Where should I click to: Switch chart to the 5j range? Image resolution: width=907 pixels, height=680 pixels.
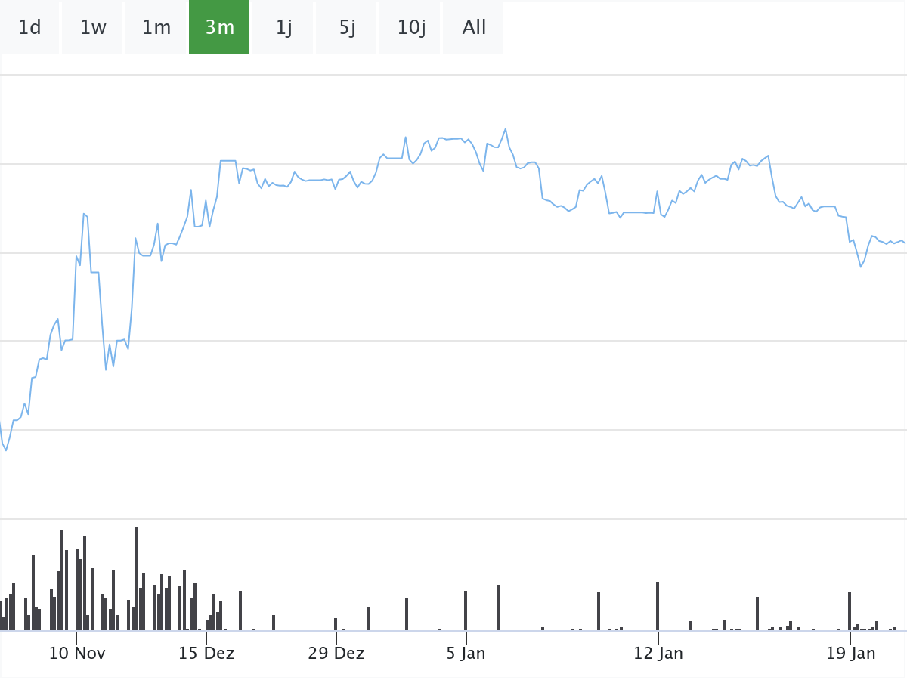pyautogui.click(x=347, y=28)
